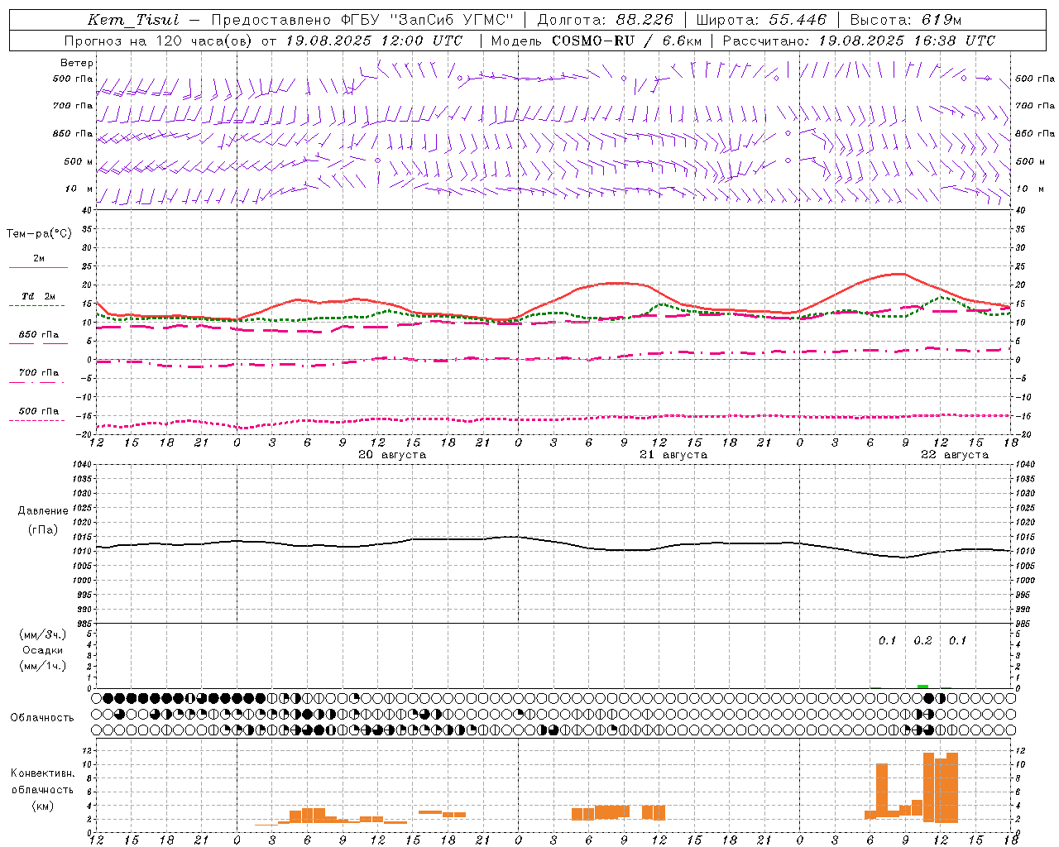The image size is (1059, 847).
Task: Click the "Прогноз на 120 часа(ов)" text
Action: pyautogui.click(x=159, y=41)
